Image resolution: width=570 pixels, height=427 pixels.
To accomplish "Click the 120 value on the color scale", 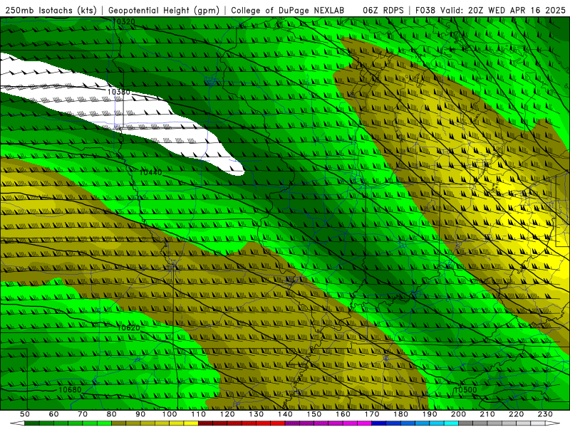I will click(x=227, y=414).
